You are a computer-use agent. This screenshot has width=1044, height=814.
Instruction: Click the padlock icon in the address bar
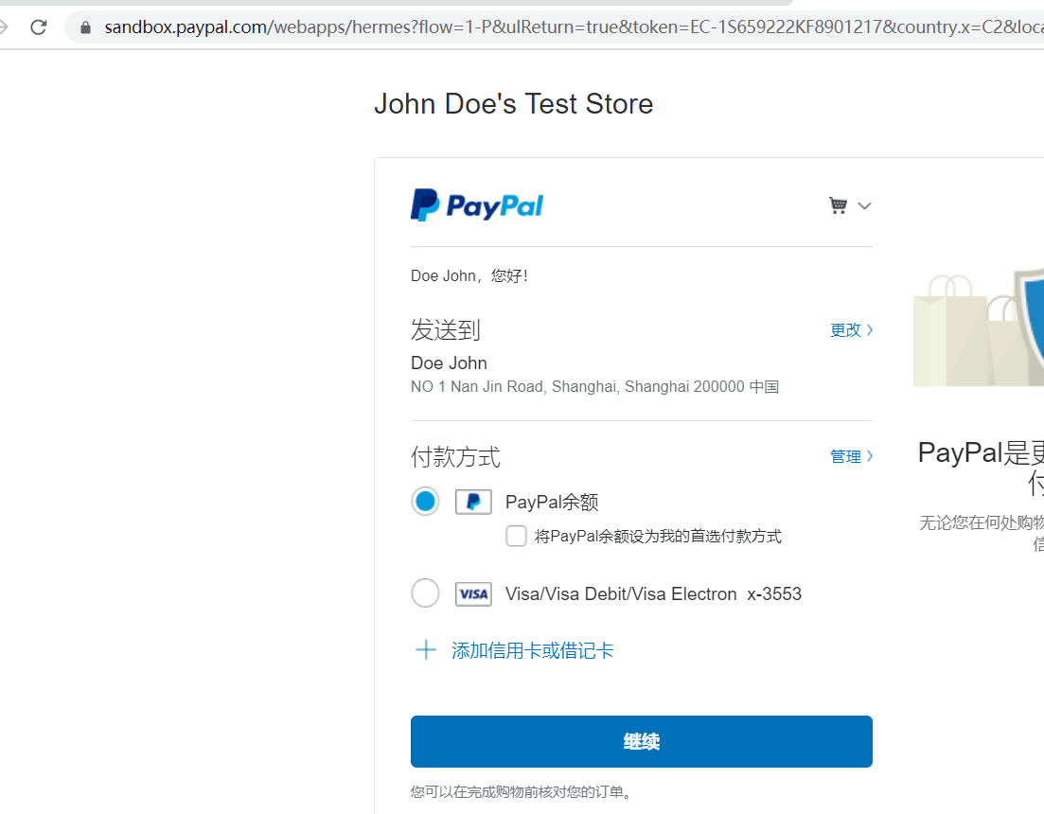[86, 27]
